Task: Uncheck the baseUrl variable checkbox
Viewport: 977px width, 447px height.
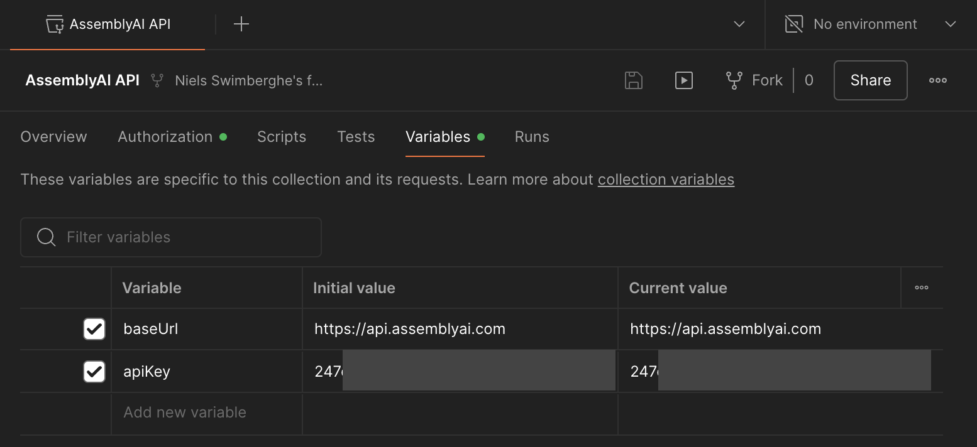Action: 94,328
